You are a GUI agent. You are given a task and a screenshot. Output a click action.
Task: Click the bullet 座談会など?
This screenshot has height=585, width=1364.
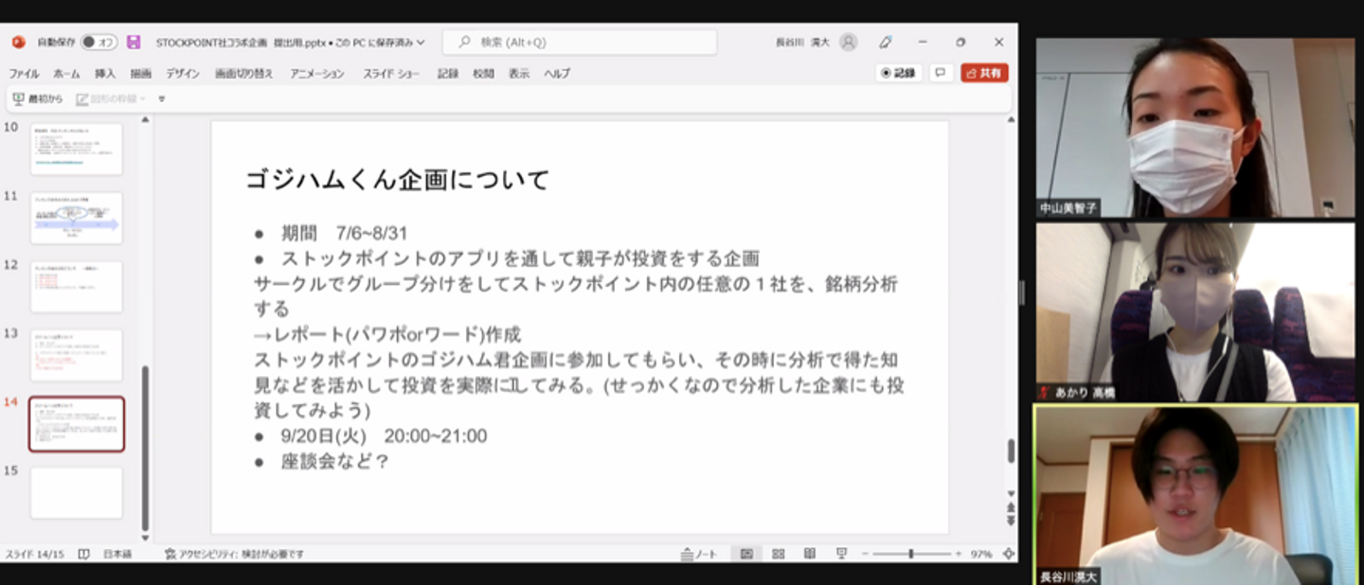335,461
